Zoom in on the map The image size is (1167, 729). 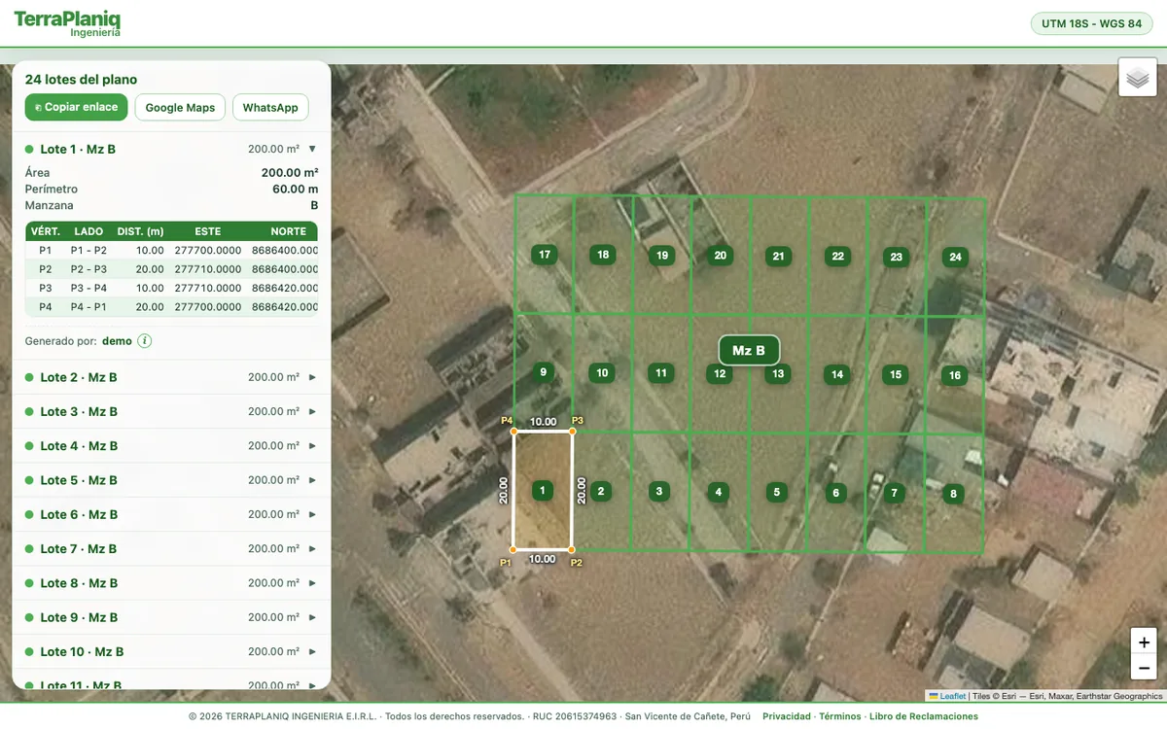tap(1144, 642)
